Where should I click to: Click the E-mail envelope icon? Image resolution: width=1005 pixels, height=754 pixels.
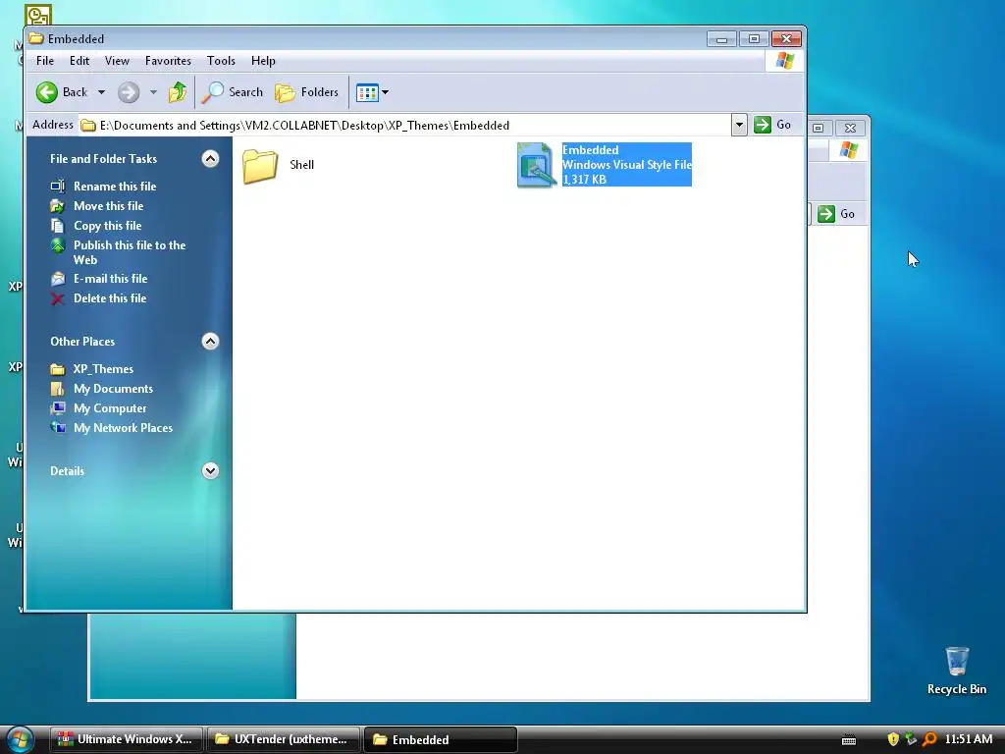[58, 279]
